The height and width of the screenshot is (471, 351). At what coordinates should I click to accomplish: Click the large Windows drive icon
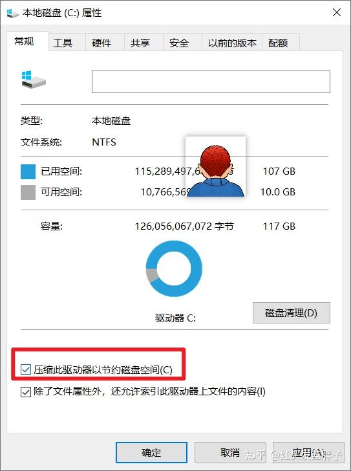coord(34,80)
